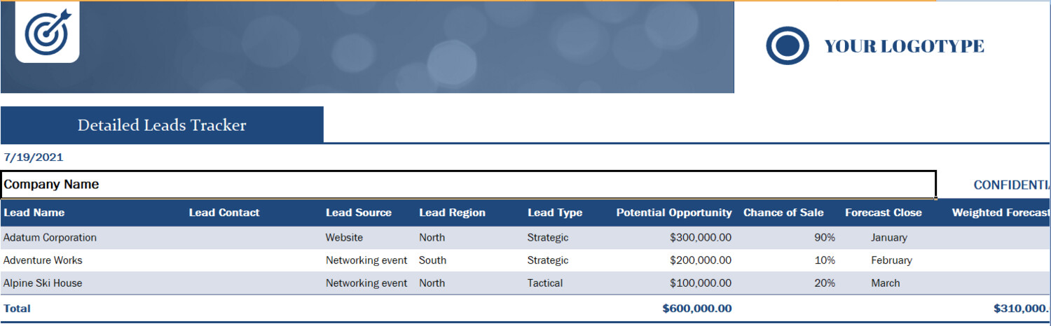Select the Adventure Works lead cell
Image resolution: width=1051 pixels, height=326 pixels.
pyautogui.click(x=43, y=260)
